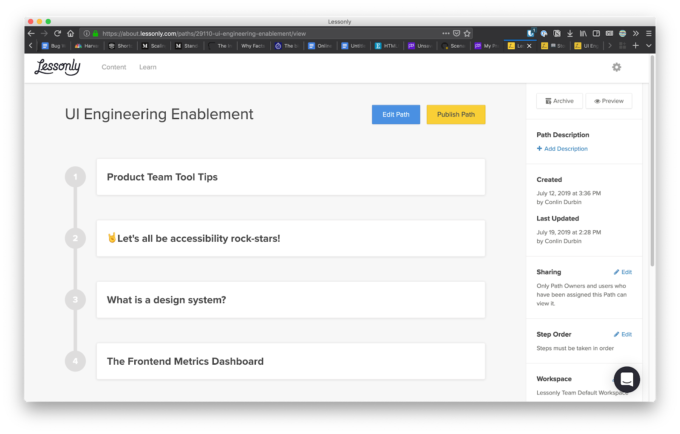The height and width of the screenshot is (434, 680).
Task: Open the accessibility rock-stars lesson card
Action: point(291,238)
